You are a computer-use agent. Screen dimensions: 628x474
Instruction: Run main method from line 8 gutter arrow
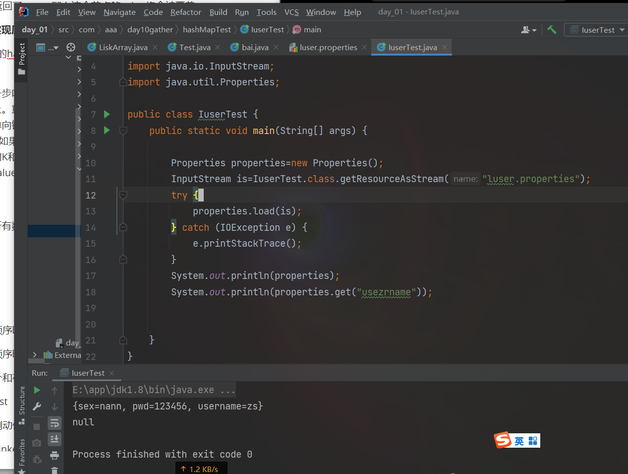click(x=107, y=131)
